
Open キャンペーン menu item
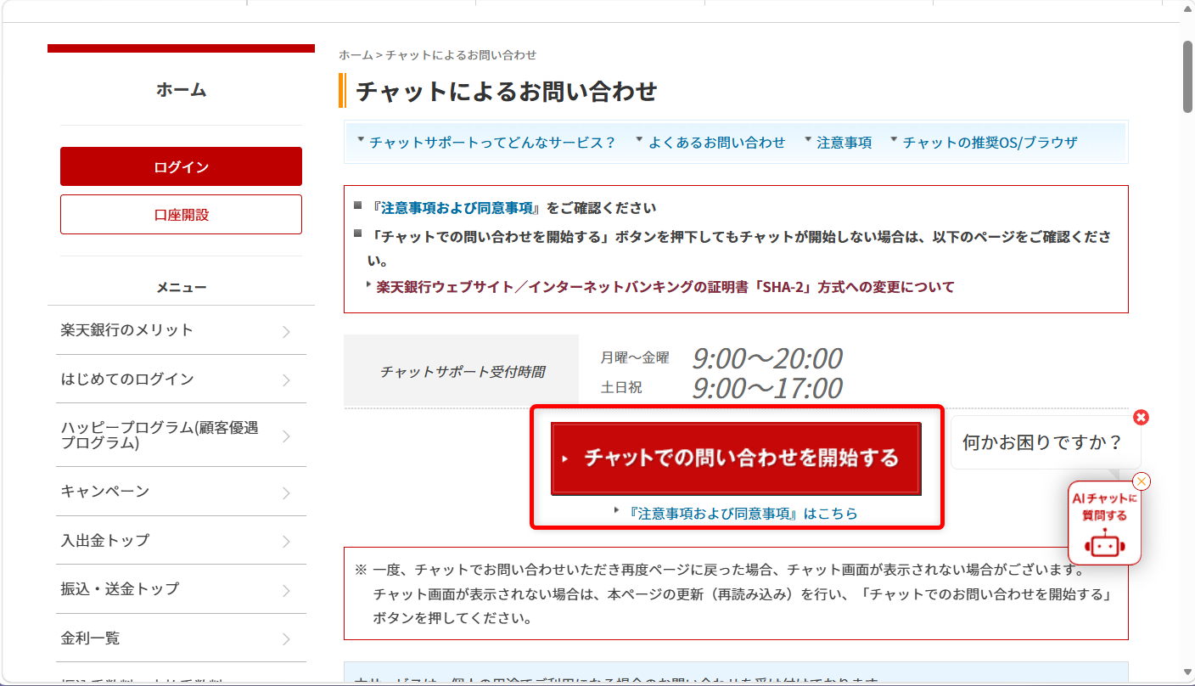pos(181,492)
